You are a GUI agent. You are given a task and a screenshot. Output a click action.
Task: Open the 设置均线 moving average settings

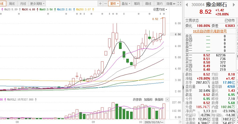(x=160, y=9)
